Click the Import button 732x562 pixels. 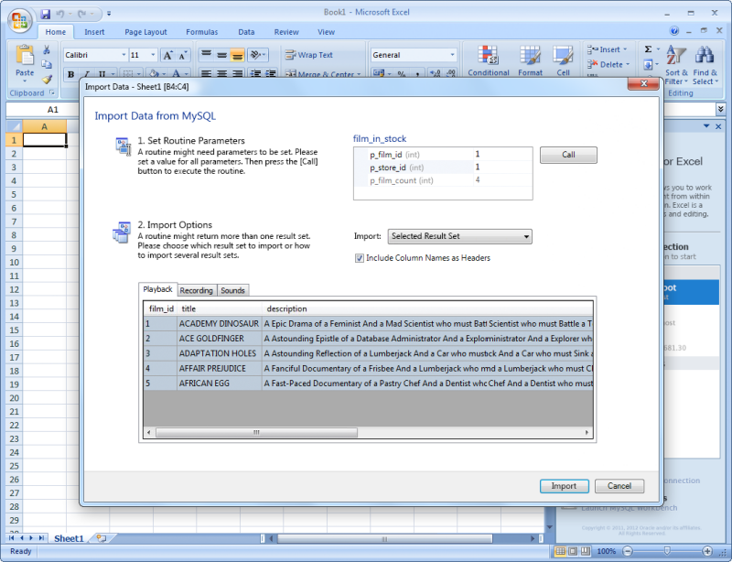pos(564,486)
